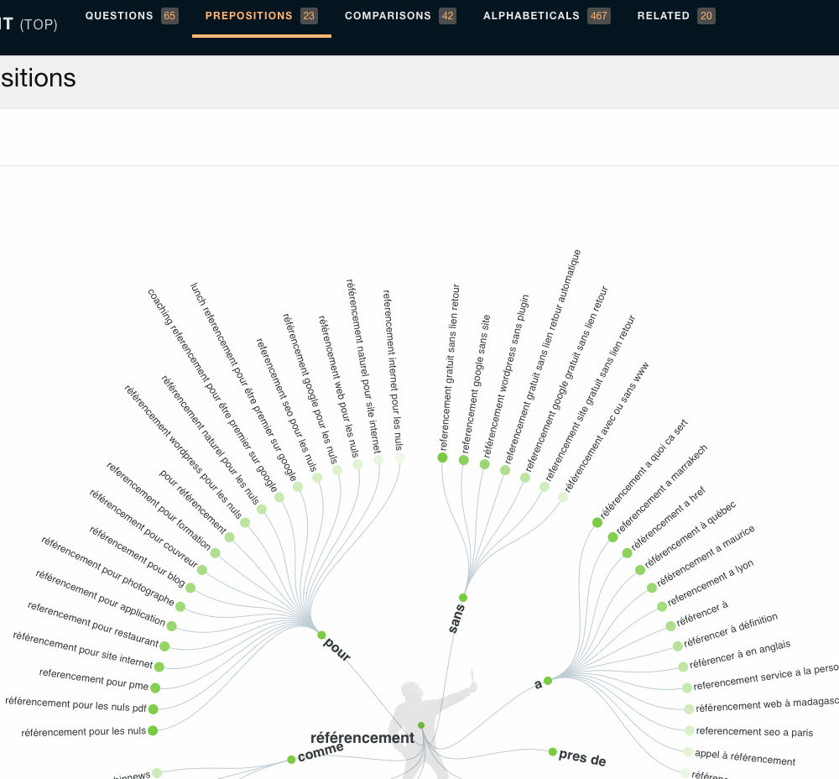Select the 'pres de' node dot
839x779 pixels.
553,752
